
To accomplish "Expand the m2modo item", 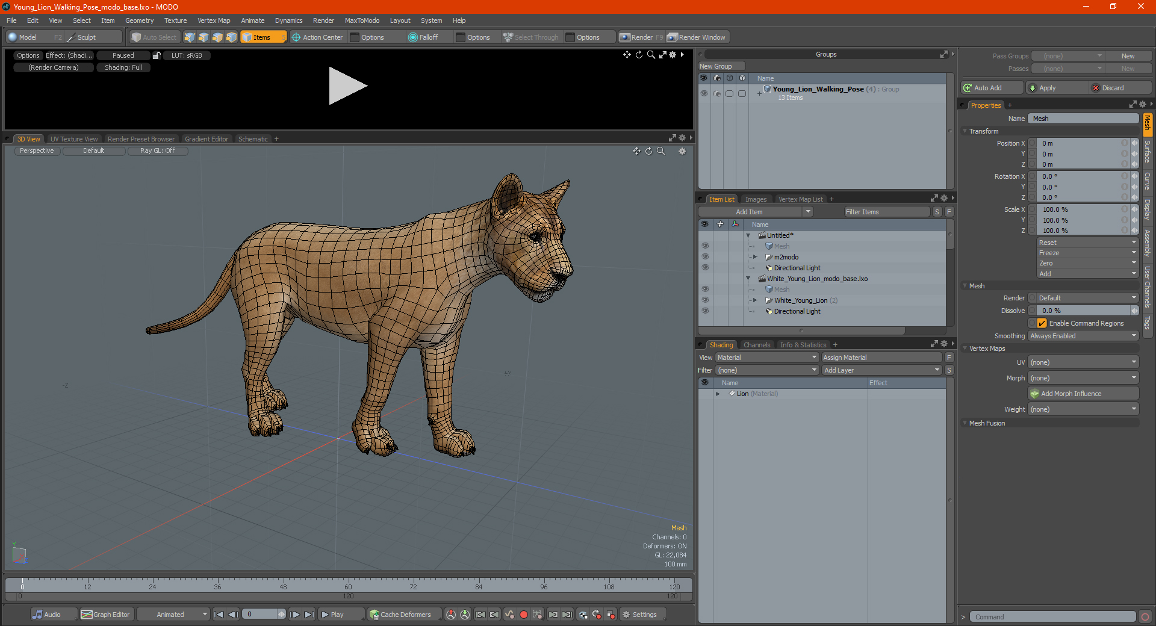I will click(755, 257).
